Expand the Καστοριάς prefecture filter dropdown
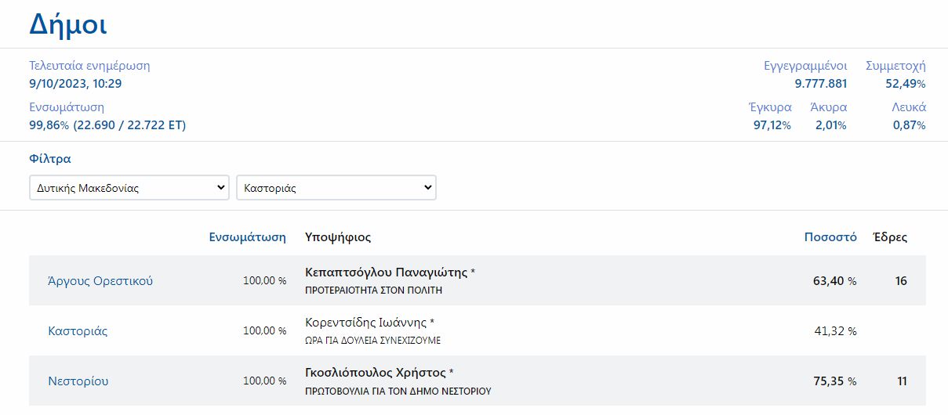The image size is (948, 415). coord(336,188)
